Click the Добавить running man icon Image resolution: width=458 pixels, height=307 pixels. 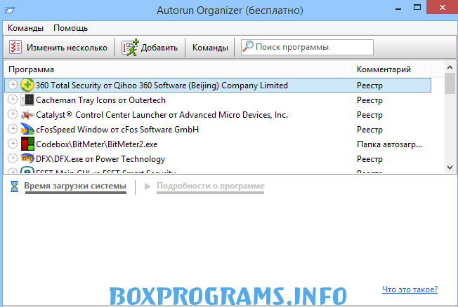pos(130,47)
